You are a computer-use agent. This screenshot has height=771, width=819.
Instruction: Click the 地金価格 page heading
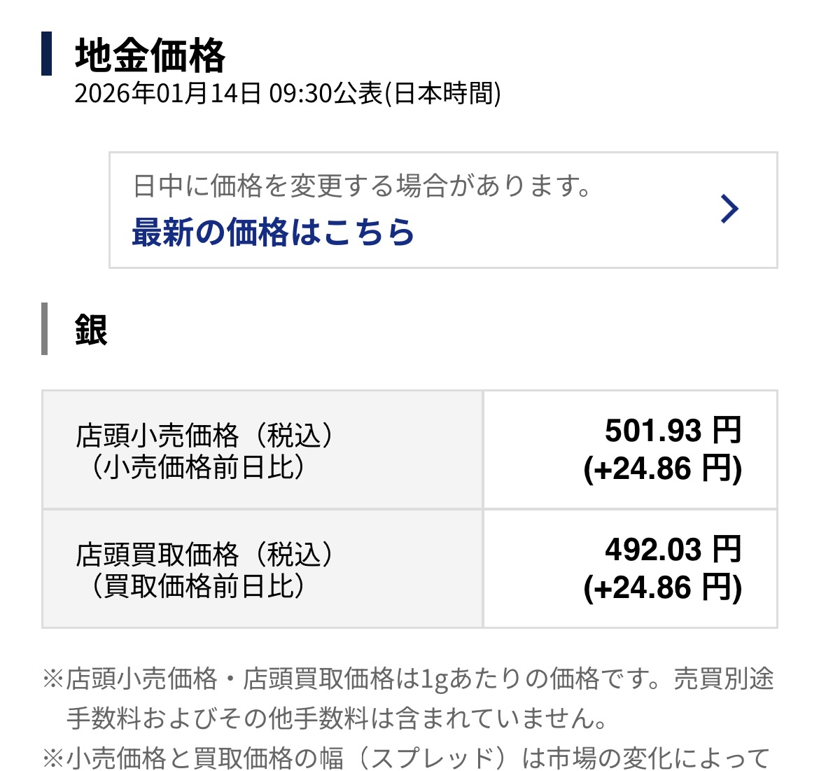[x=150, y=56]
